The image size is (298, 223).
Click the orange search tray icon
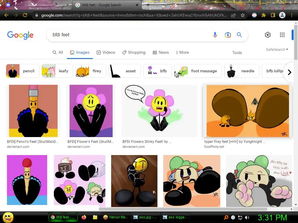pyautogui.click(x=226, y=217)
